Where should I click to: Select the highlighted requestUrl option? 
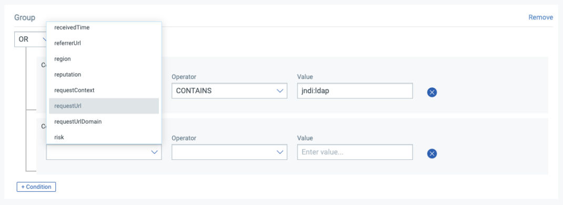click(104, 106)
